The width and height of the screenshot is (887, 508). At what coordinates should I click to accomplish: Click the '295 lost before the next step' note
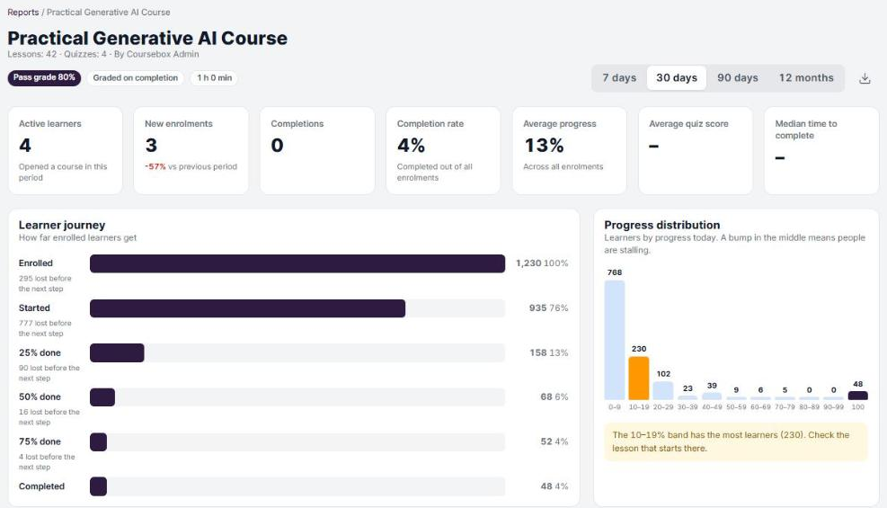tap(45, 283)
